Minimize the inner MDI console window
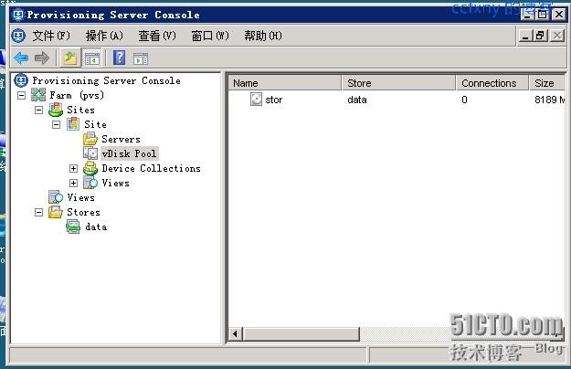Viewport: 571px width, 369px height. (x=525, y=36)
